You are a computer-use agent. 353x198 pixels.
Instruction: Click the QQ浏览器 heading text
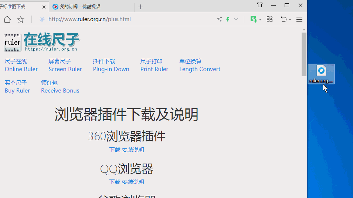coord(127,169)
